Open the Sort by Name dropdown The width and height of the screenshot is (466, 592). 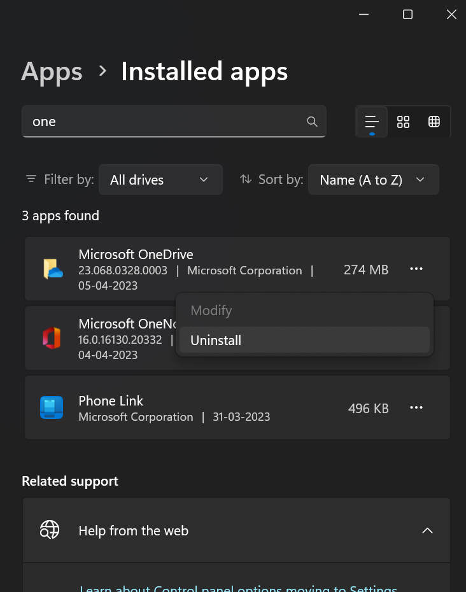coord(373,180)
